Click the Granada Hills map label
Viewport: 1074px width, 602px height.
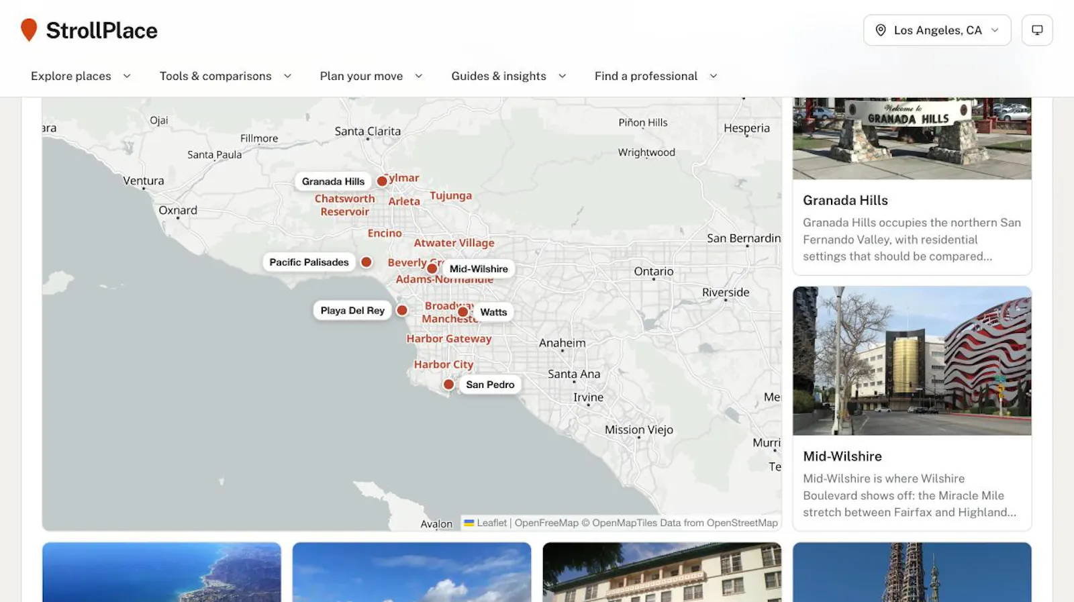(333, 181)
